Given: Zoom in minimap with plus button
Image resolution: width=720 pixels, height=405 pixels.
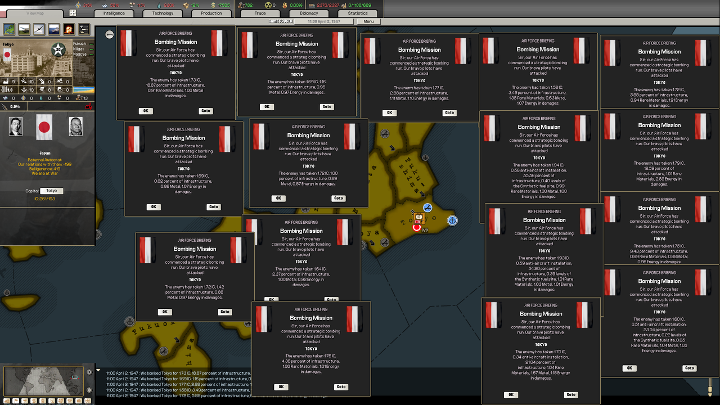Looking at the screenshot, I should point(89,372).
